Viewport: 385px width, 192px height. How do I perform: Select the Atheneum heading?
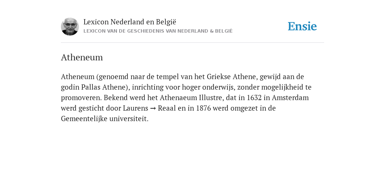82,57
